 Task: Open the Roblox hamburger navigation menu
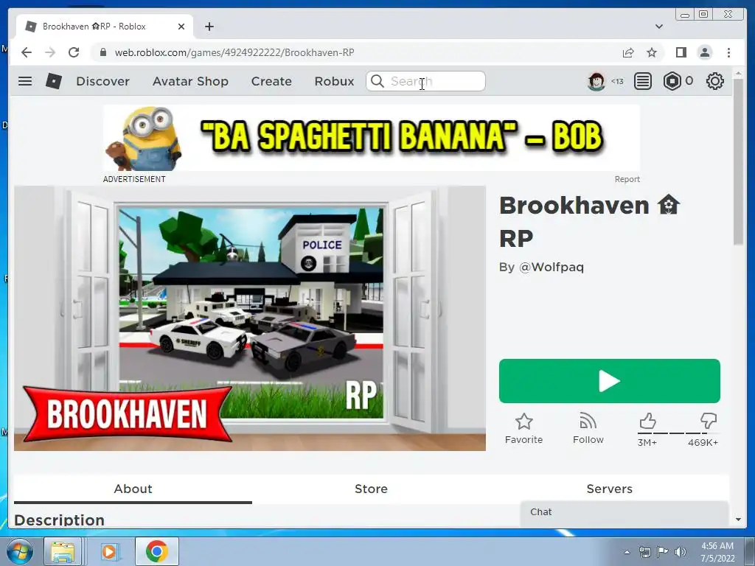pos(25,81)
